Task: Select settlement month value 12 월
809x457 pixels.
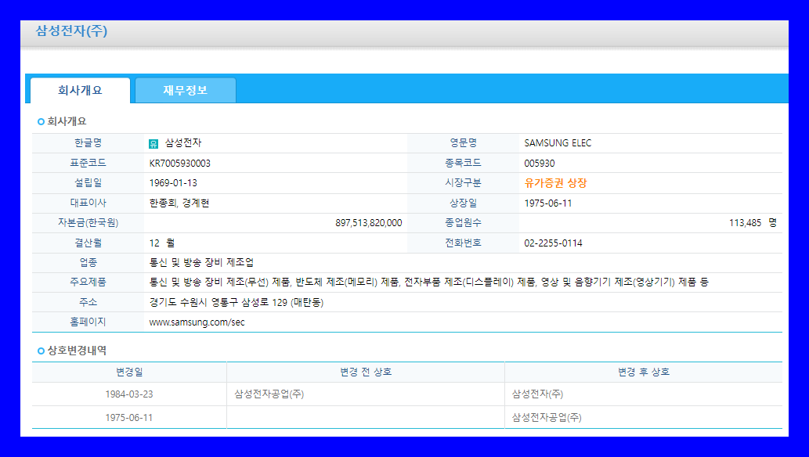Action: (162, 243)
